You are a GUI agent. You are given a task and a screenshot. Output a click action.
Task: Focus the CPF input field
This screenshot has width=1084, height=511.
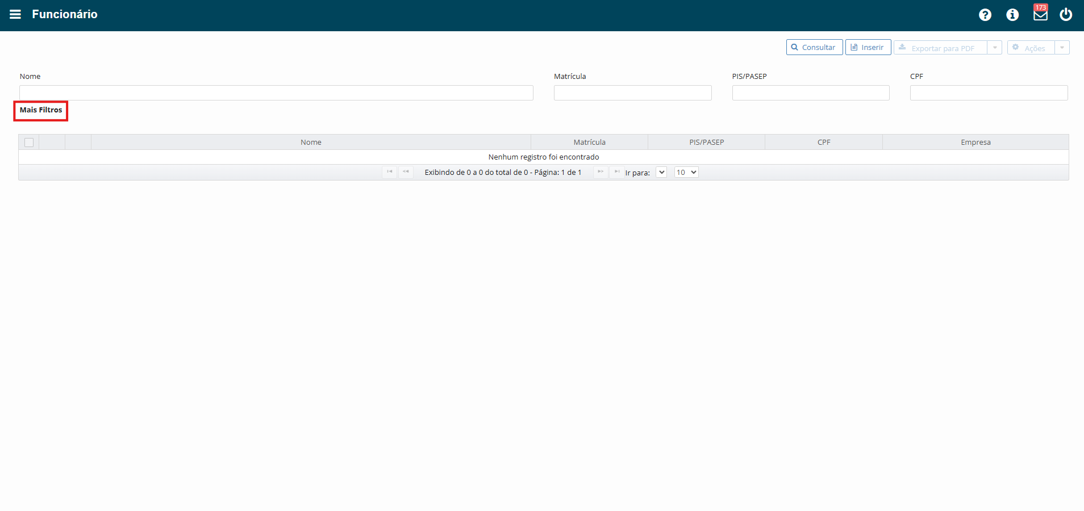(x=989, y=93)
